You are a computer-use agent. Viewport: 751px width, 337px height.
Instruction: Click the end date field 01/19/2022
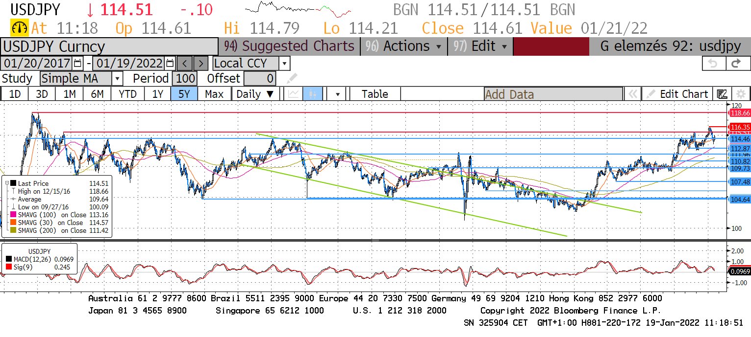(x=129, y=63)
